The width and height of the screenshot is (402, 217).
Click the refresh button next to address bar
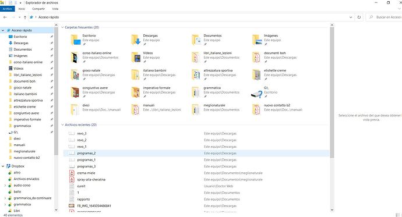359,17
